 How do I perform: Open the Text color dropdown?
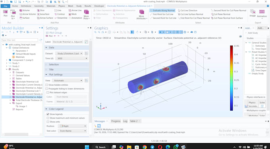coord(73,131)
